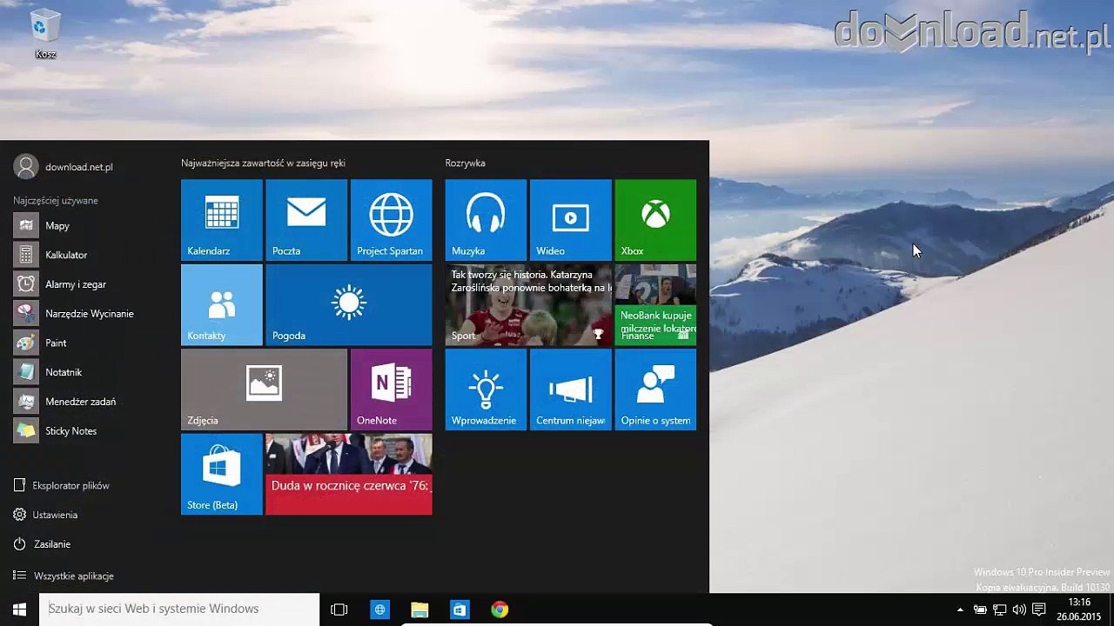Image resolution: width=1114 pixels, height=626 pixels.
Task: Click the Rozrywka group header
Action: [x=465, y=163]
